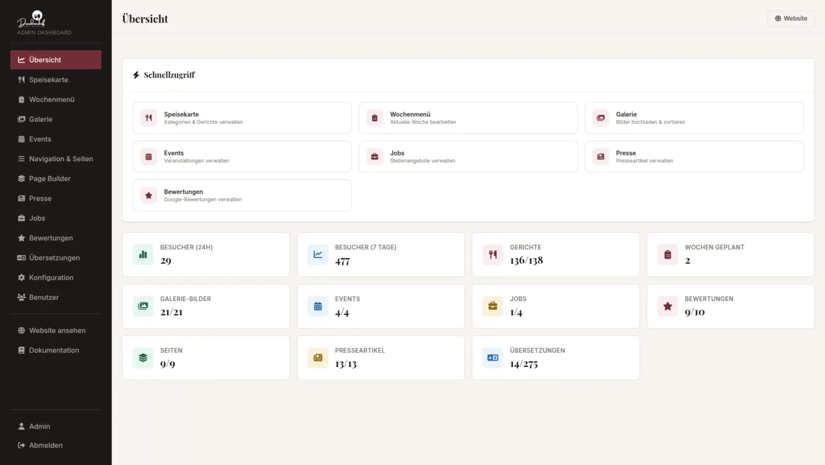Click the Abmelden sign-out icon
Screen dimensions: 825x465
tap(21, 446)
